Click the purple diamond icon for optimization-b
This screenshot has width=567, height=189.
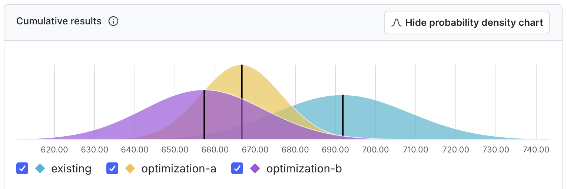[x=255, y=169]
